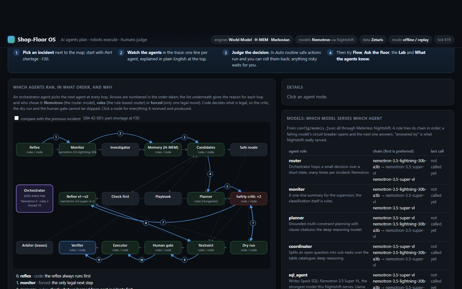Click the Refine v1→v2 node
462x289 pixels.
[x=77, y=198]
